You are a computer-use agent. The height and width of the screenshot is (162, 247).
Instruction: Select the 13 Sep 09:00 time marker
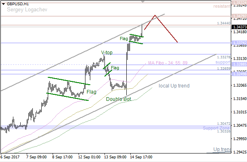115,157
